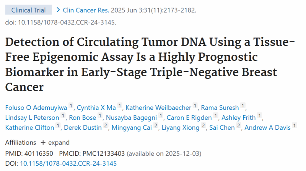306x171 pixels.
Task: Expand the Clin Cancer Res journal citation
Action: pos(91,10)
